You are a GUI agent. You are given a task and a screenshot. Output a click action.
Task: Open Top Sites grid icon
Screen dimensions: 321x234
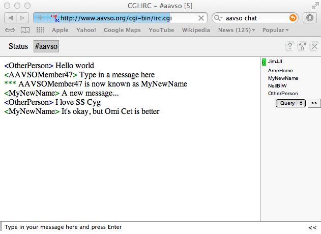click(40, 30)
